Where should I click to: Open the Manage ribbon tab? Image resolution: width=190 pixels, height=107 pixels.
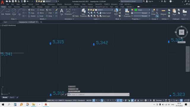40,7
